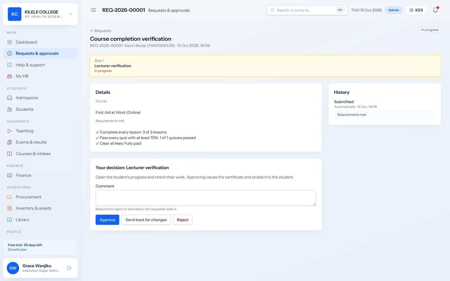The height and width of the screenshot is (281, 450).
Task: Open the Students sidebar page
Action: click(x=40, y=109)
